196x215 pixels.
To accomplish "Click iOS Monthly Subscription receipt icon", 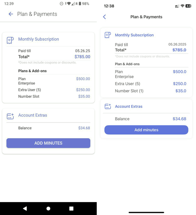I will (108, 35).
